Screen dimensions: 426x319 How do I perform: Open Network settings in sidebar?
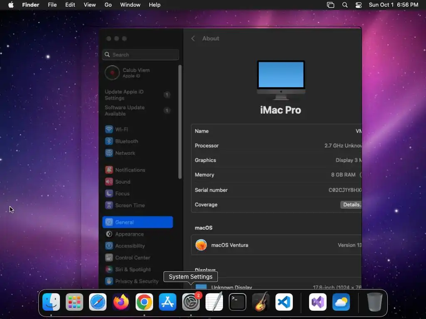coord(138,153)
